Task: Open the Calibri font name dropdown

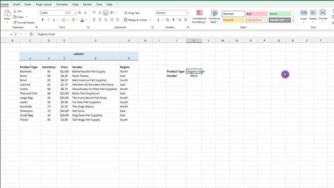Action: click(65, 13)
